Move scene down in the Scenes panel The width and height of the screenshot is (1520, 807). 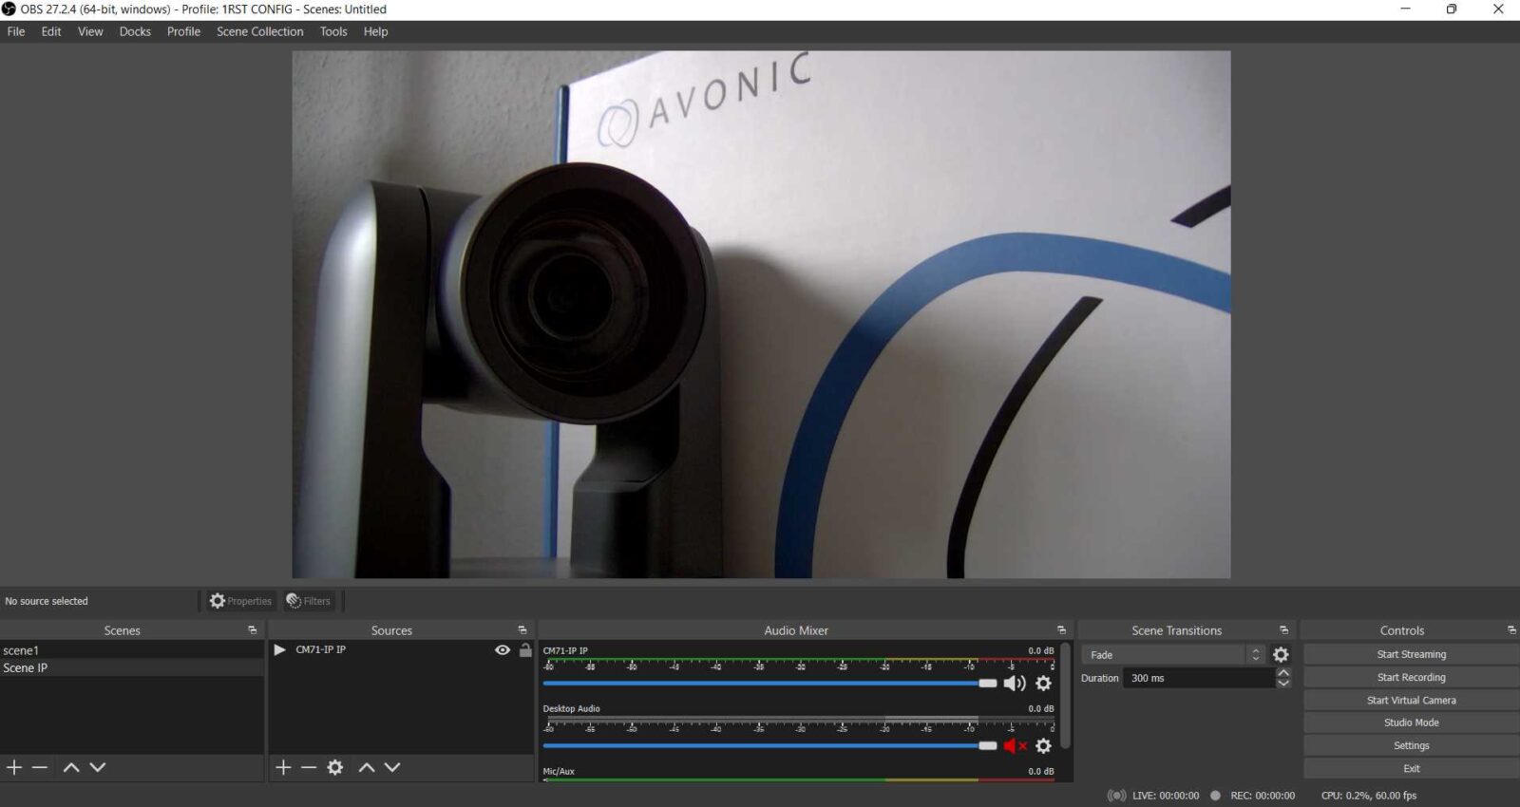pos(98,767)
